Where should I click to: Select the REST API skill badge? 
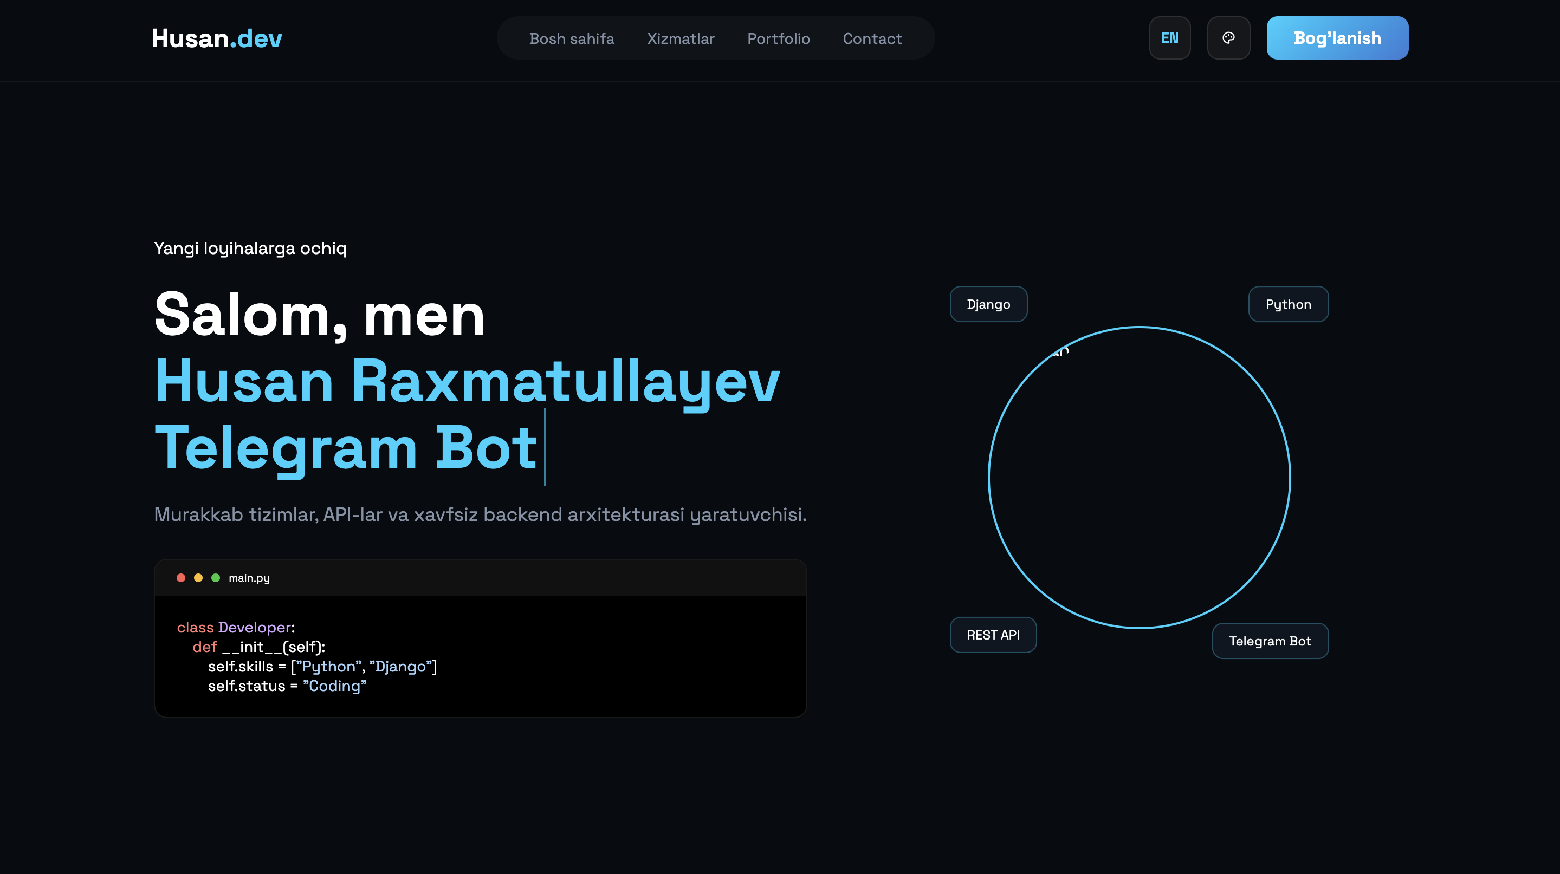pos(993,635)
